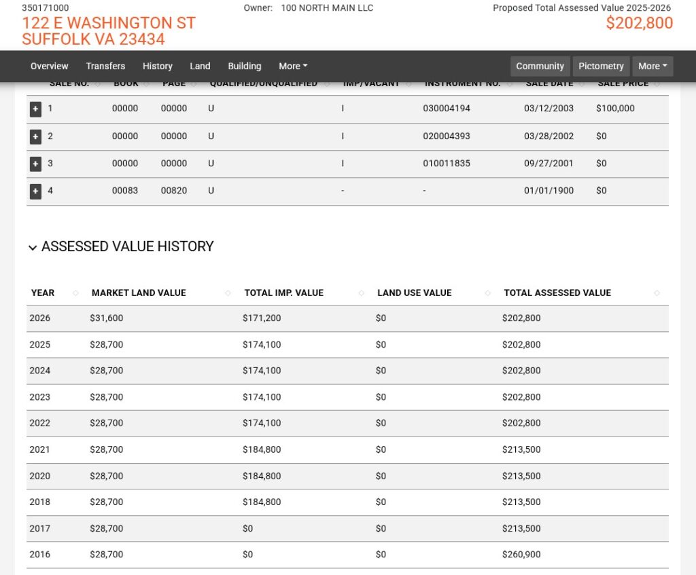Image resolution: width=696 pixels, height=575 pixels.
Task: Select instrument number 010011835
Action: [x=447, y=163]
